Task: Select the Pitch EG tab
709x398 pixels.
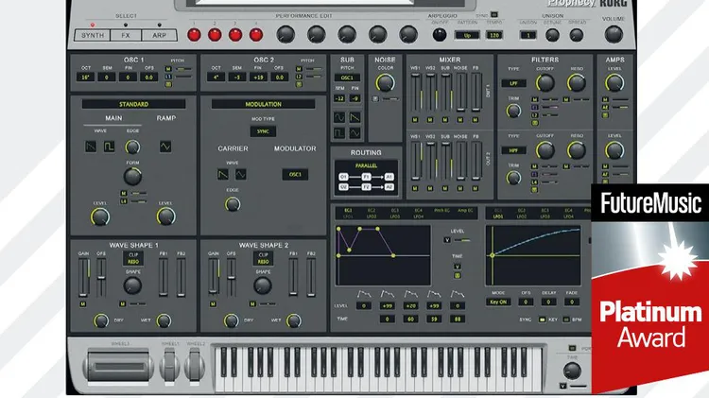Action: tap(441, 210)
